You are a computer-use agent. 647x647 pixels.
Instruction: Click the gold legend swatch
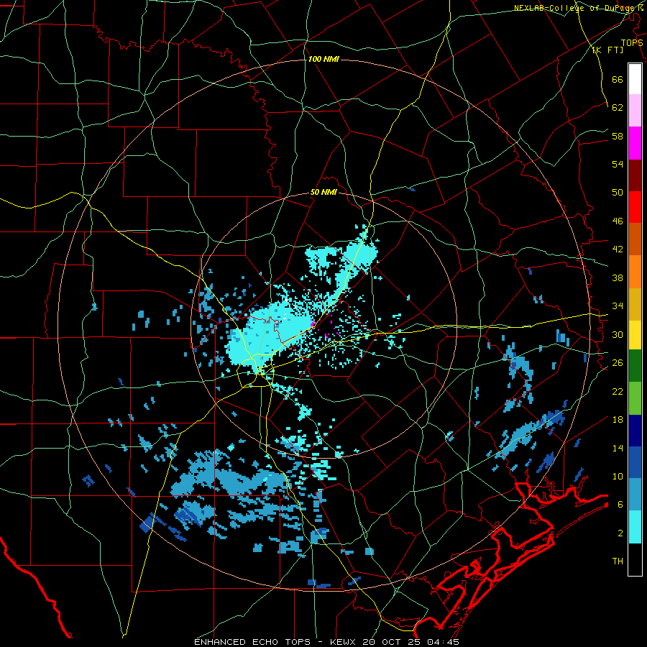pyautogui.click(x=635, y=305)
